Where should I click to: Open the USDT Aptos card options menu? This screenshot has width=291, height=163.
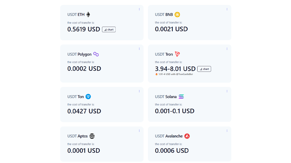coord(139,131)
